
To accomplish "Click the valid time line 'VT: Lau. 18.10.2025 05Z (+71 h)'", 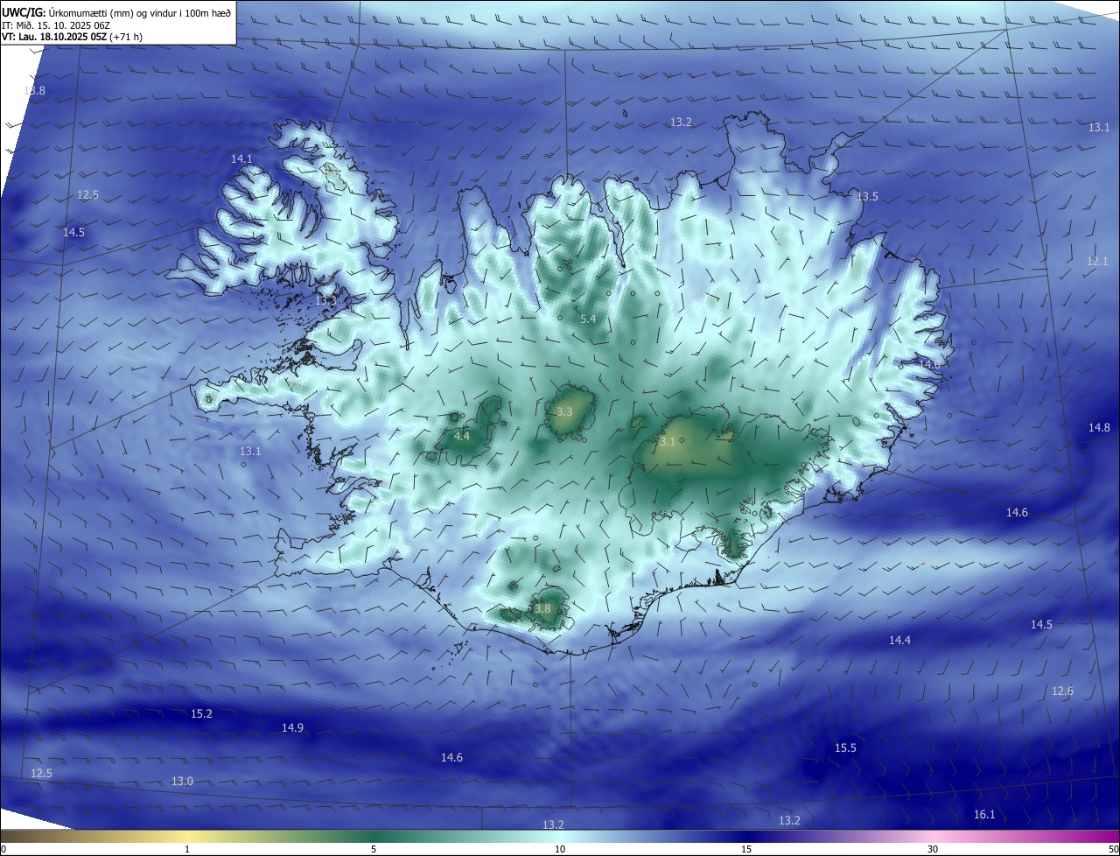I will pyautogui.click(x=72, y=37).
